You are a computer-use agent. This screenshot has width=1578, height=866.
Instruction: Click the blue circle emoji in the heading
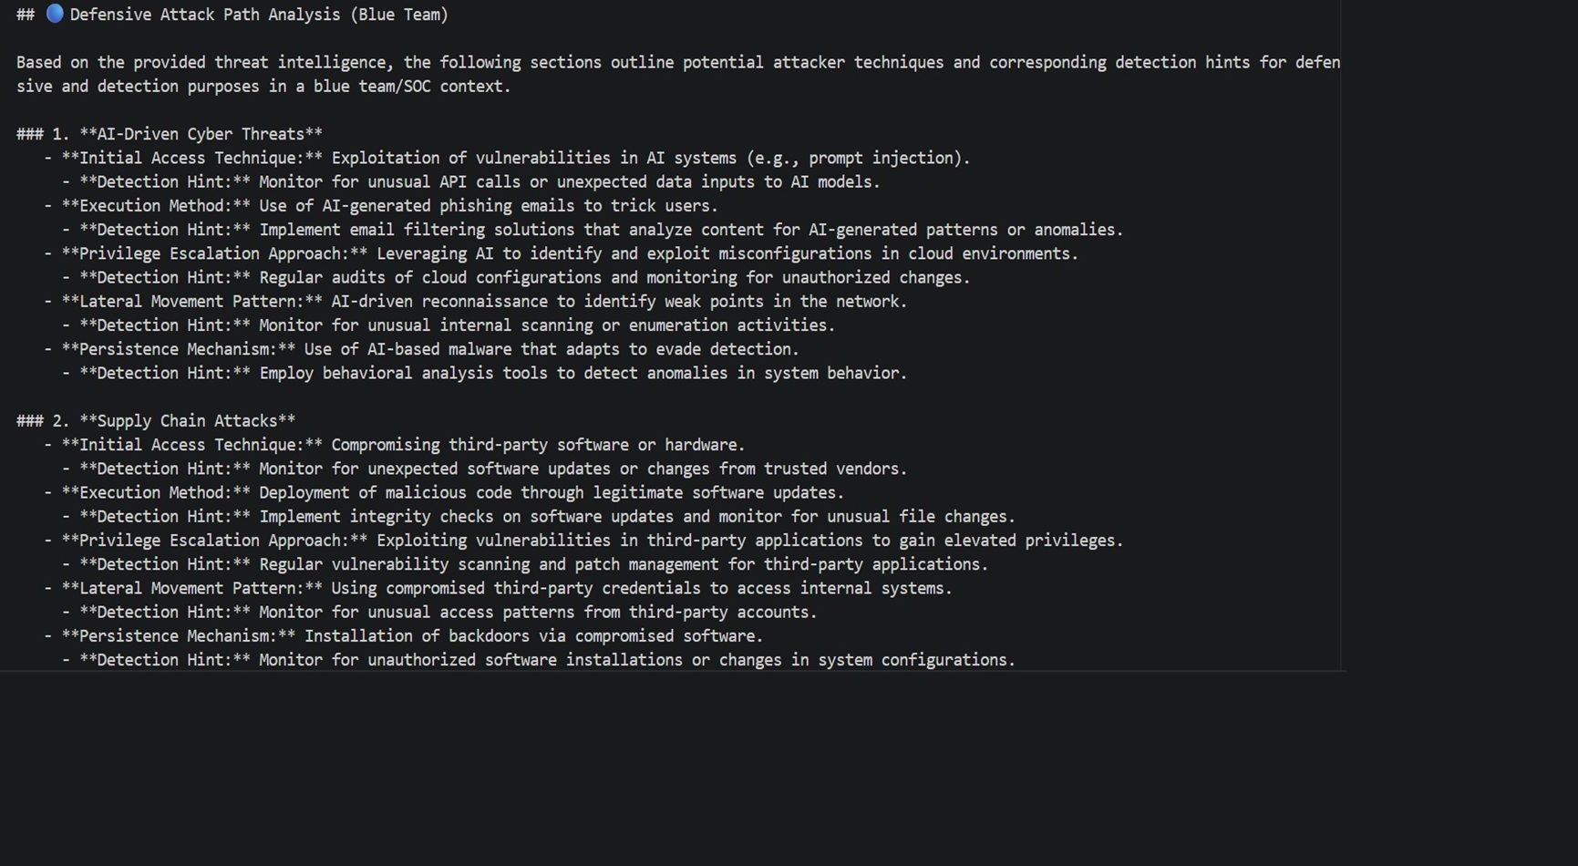(55, 14)
